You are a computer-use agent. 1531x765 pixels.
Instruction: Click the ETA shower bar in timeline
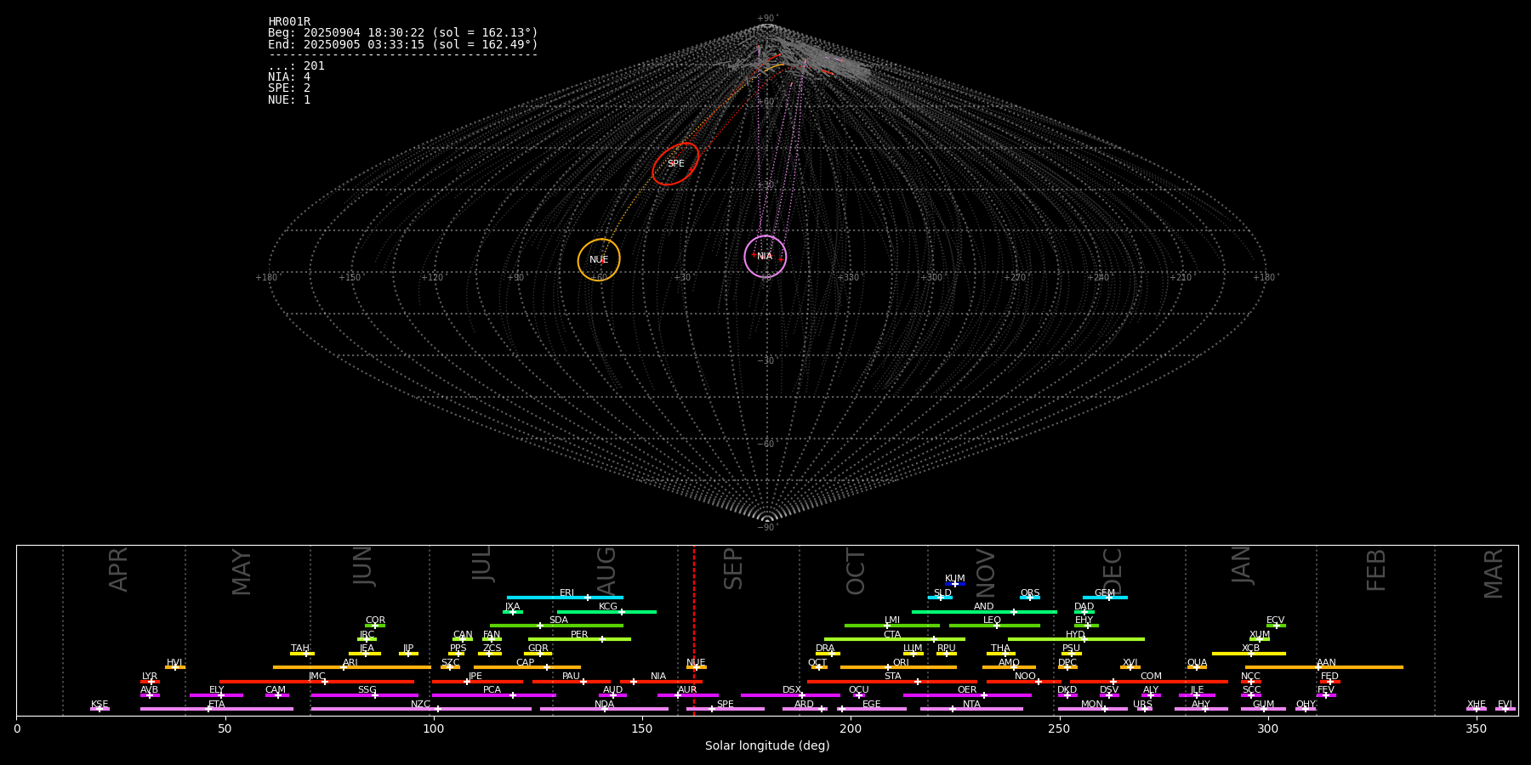[x=217, y=709]
